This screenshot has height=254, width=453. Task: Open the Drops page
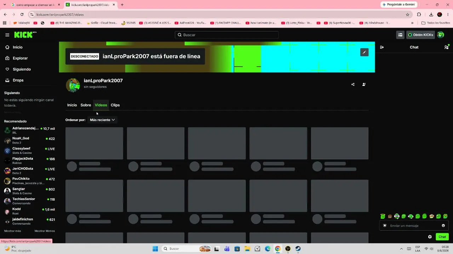point(18,80)
